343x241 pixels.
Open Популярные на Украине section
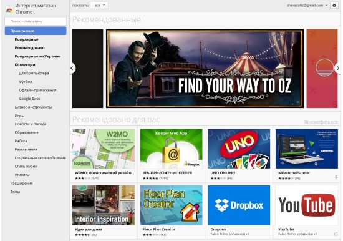pyautogui.click(x=37, y=56)
